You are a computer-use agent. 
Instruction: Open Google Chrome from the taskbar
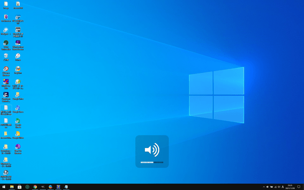pyautogui.click(x=35, y=187)
